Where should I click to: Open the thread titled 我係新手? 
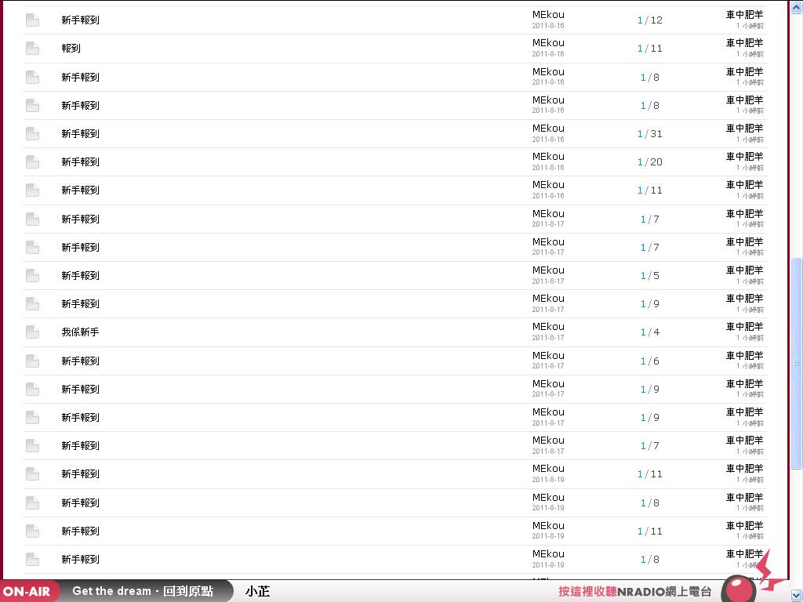click(80, 332)
